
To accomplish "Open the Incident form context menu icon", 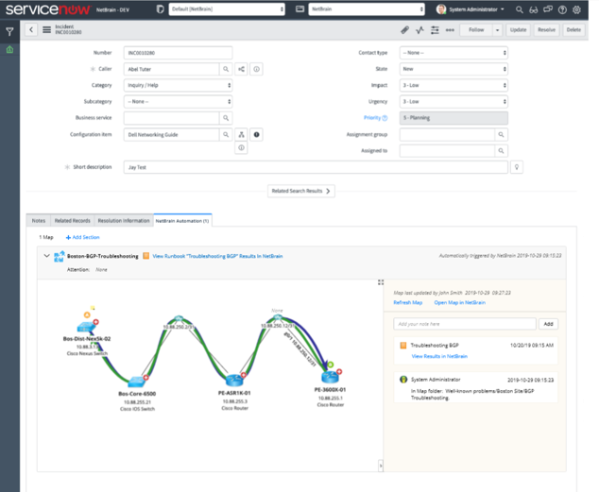I will (46, 29).
